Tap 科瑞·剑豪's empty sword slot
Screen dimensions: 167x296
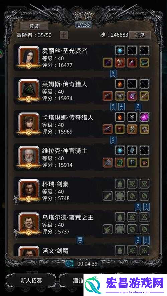click(x=108, y=196)
